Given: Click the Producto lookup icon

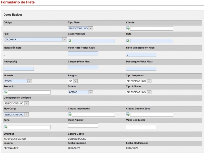Looking at the screenshot, I should click(x=5, y=92).
